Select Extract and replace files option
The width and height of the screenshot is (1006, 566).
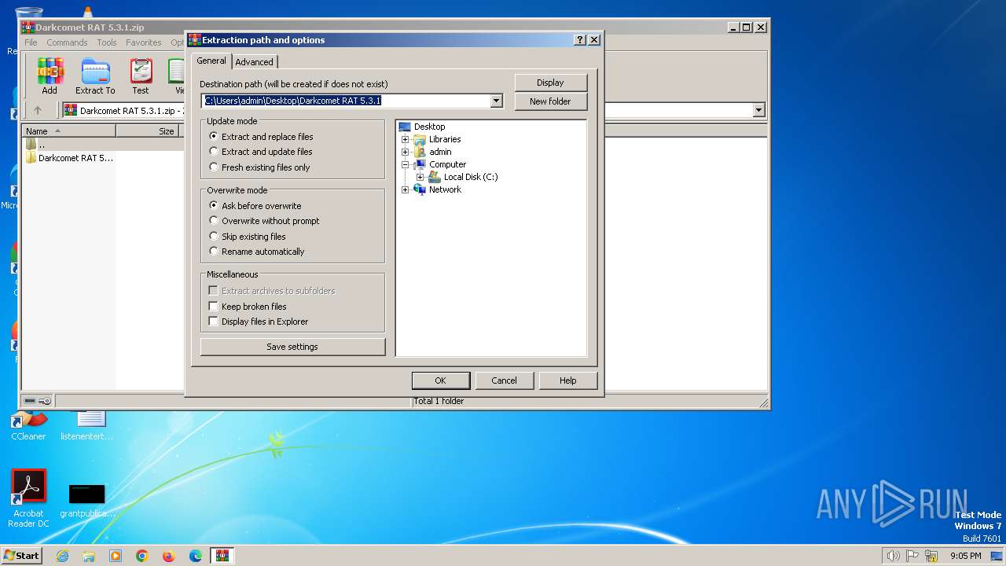pos(260,137)
